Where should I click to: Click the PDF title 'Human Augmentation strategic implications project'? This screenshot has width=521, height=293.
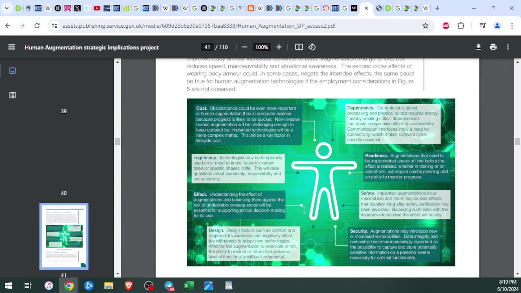coord(92,47)
